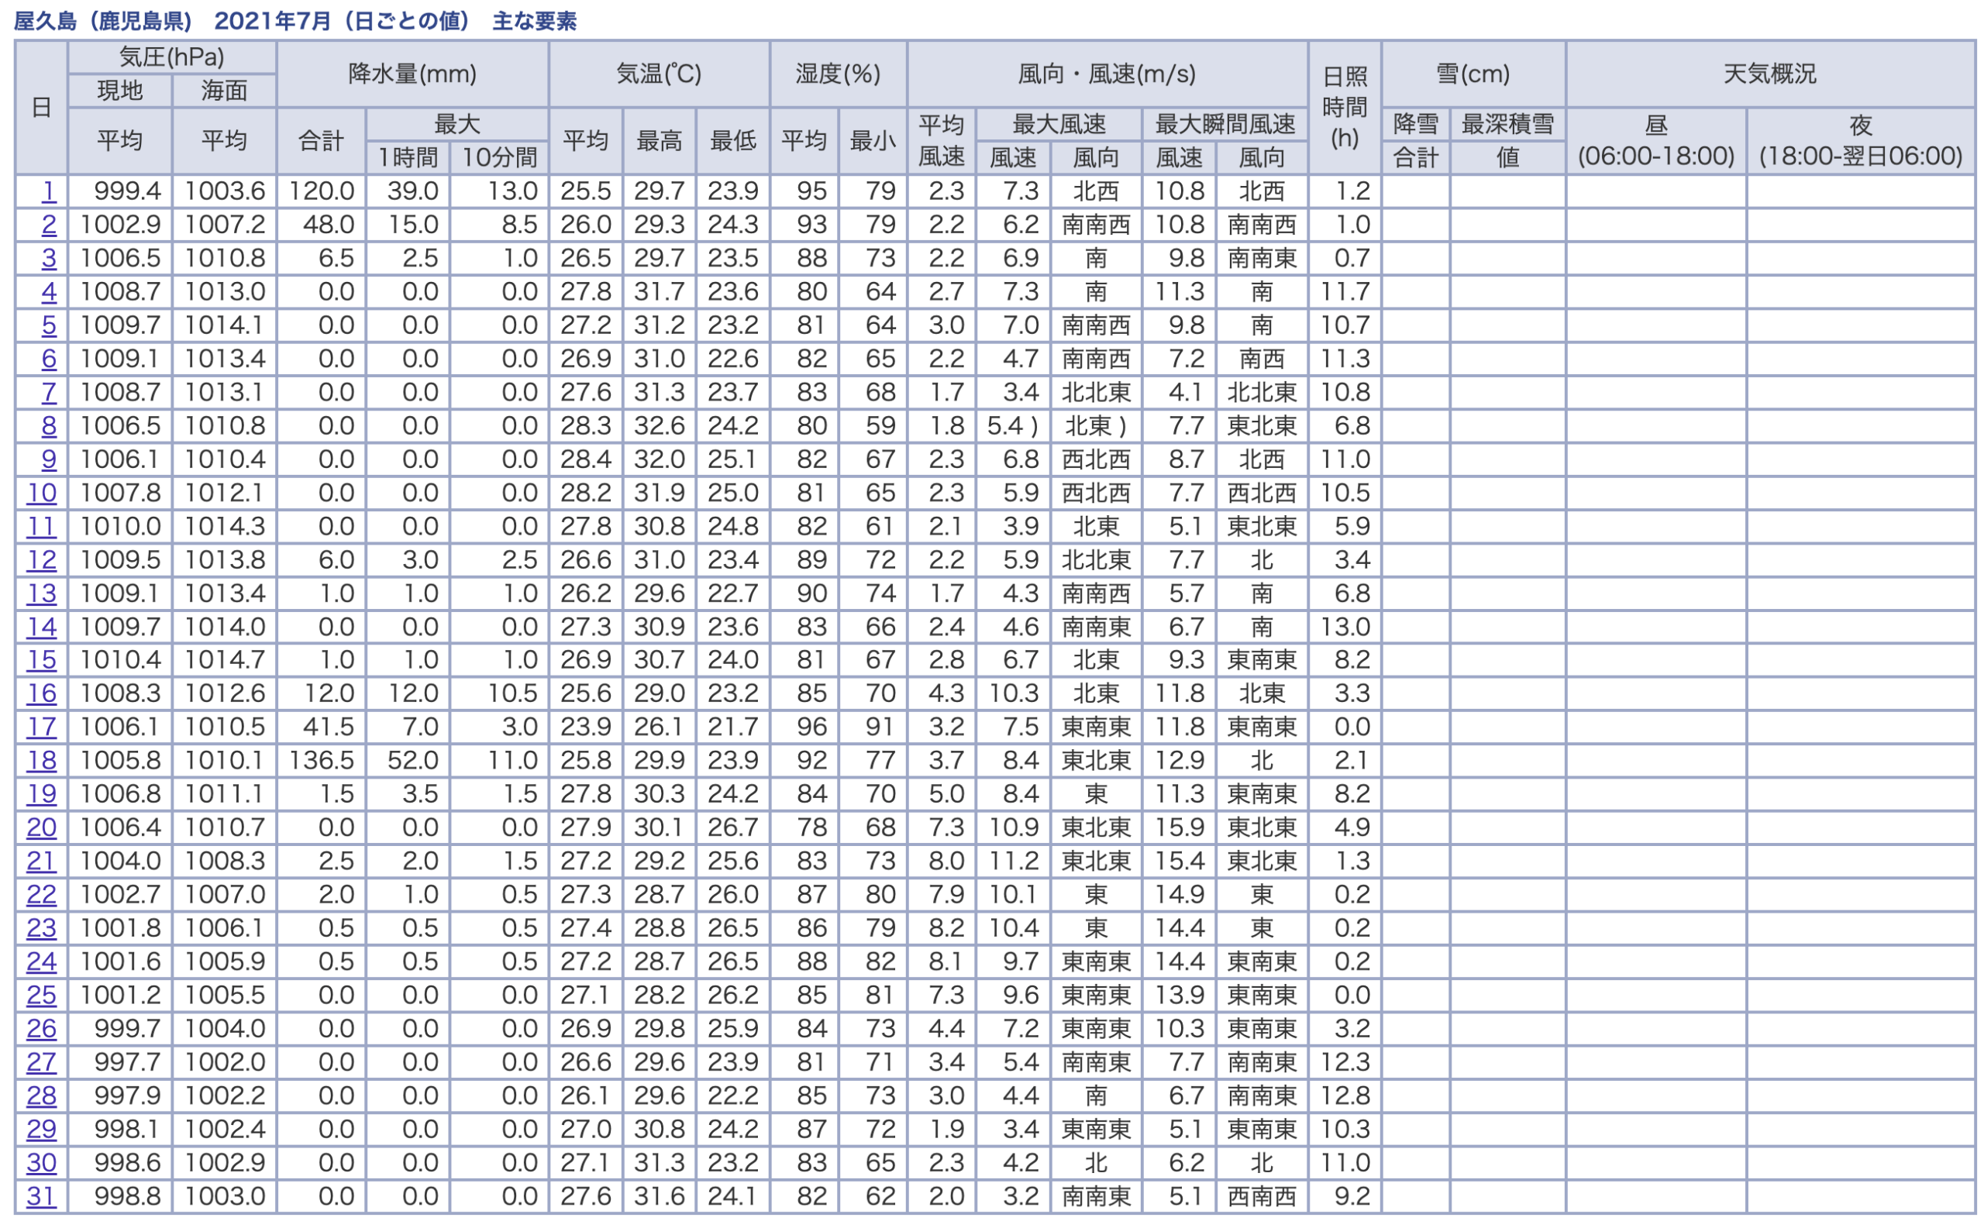1984x1221 pixels.
Task: Click the 降水量(mm) column header
Action: (413, 74)
